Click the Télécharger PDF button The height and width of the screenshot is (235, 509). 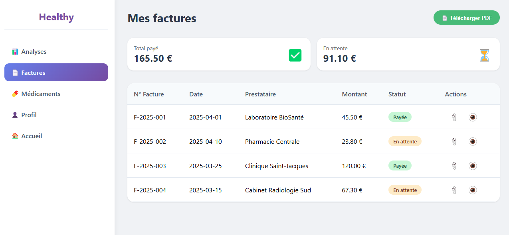click(x=466, y=18)
